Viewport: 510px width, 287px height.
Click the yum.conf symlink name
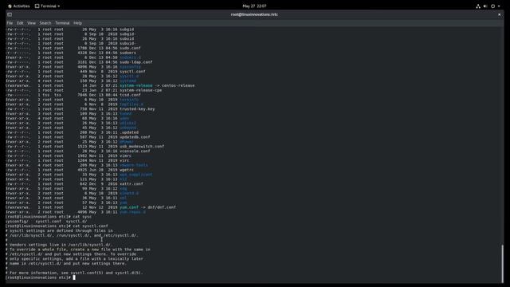coord(129,207)
